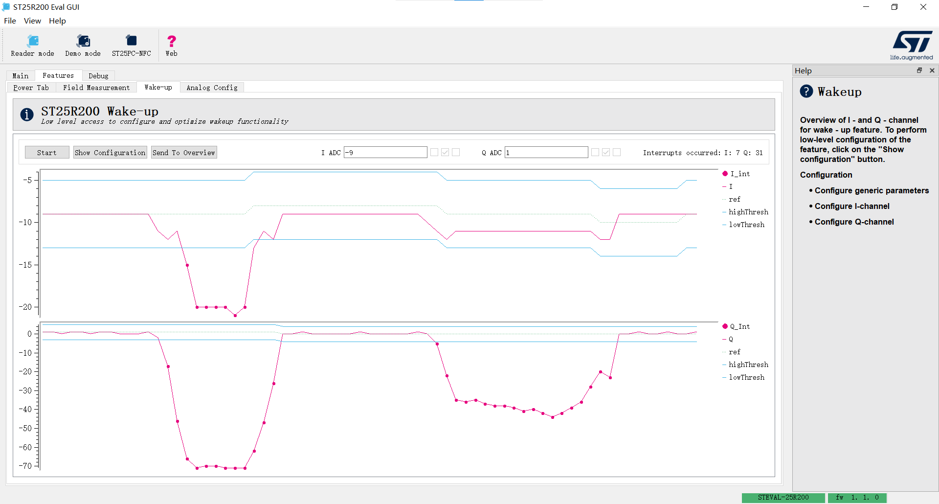
Task: Click the ST life.augmented logo
Action: click(x=912, y=46)
